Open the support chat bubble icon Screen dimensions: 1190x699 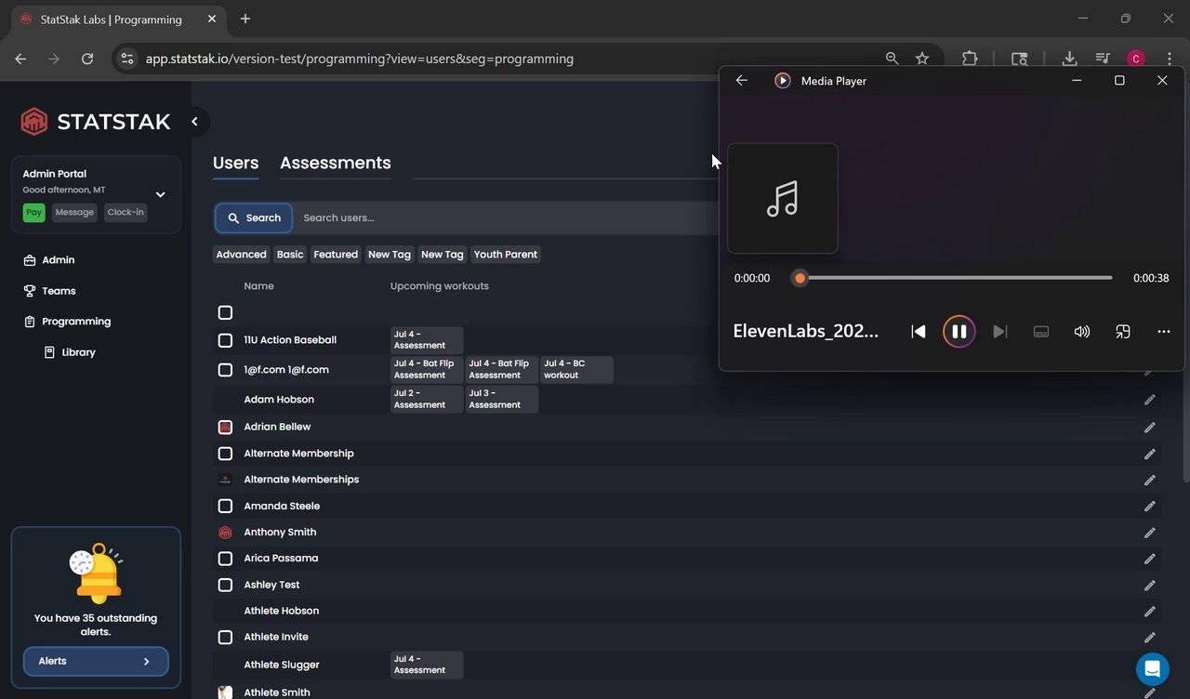1153,668
